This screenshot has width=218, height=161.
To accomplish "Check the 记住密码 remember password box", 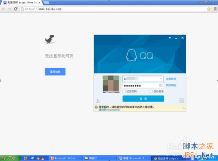I will pyautogui.click(x=124, y=91).
